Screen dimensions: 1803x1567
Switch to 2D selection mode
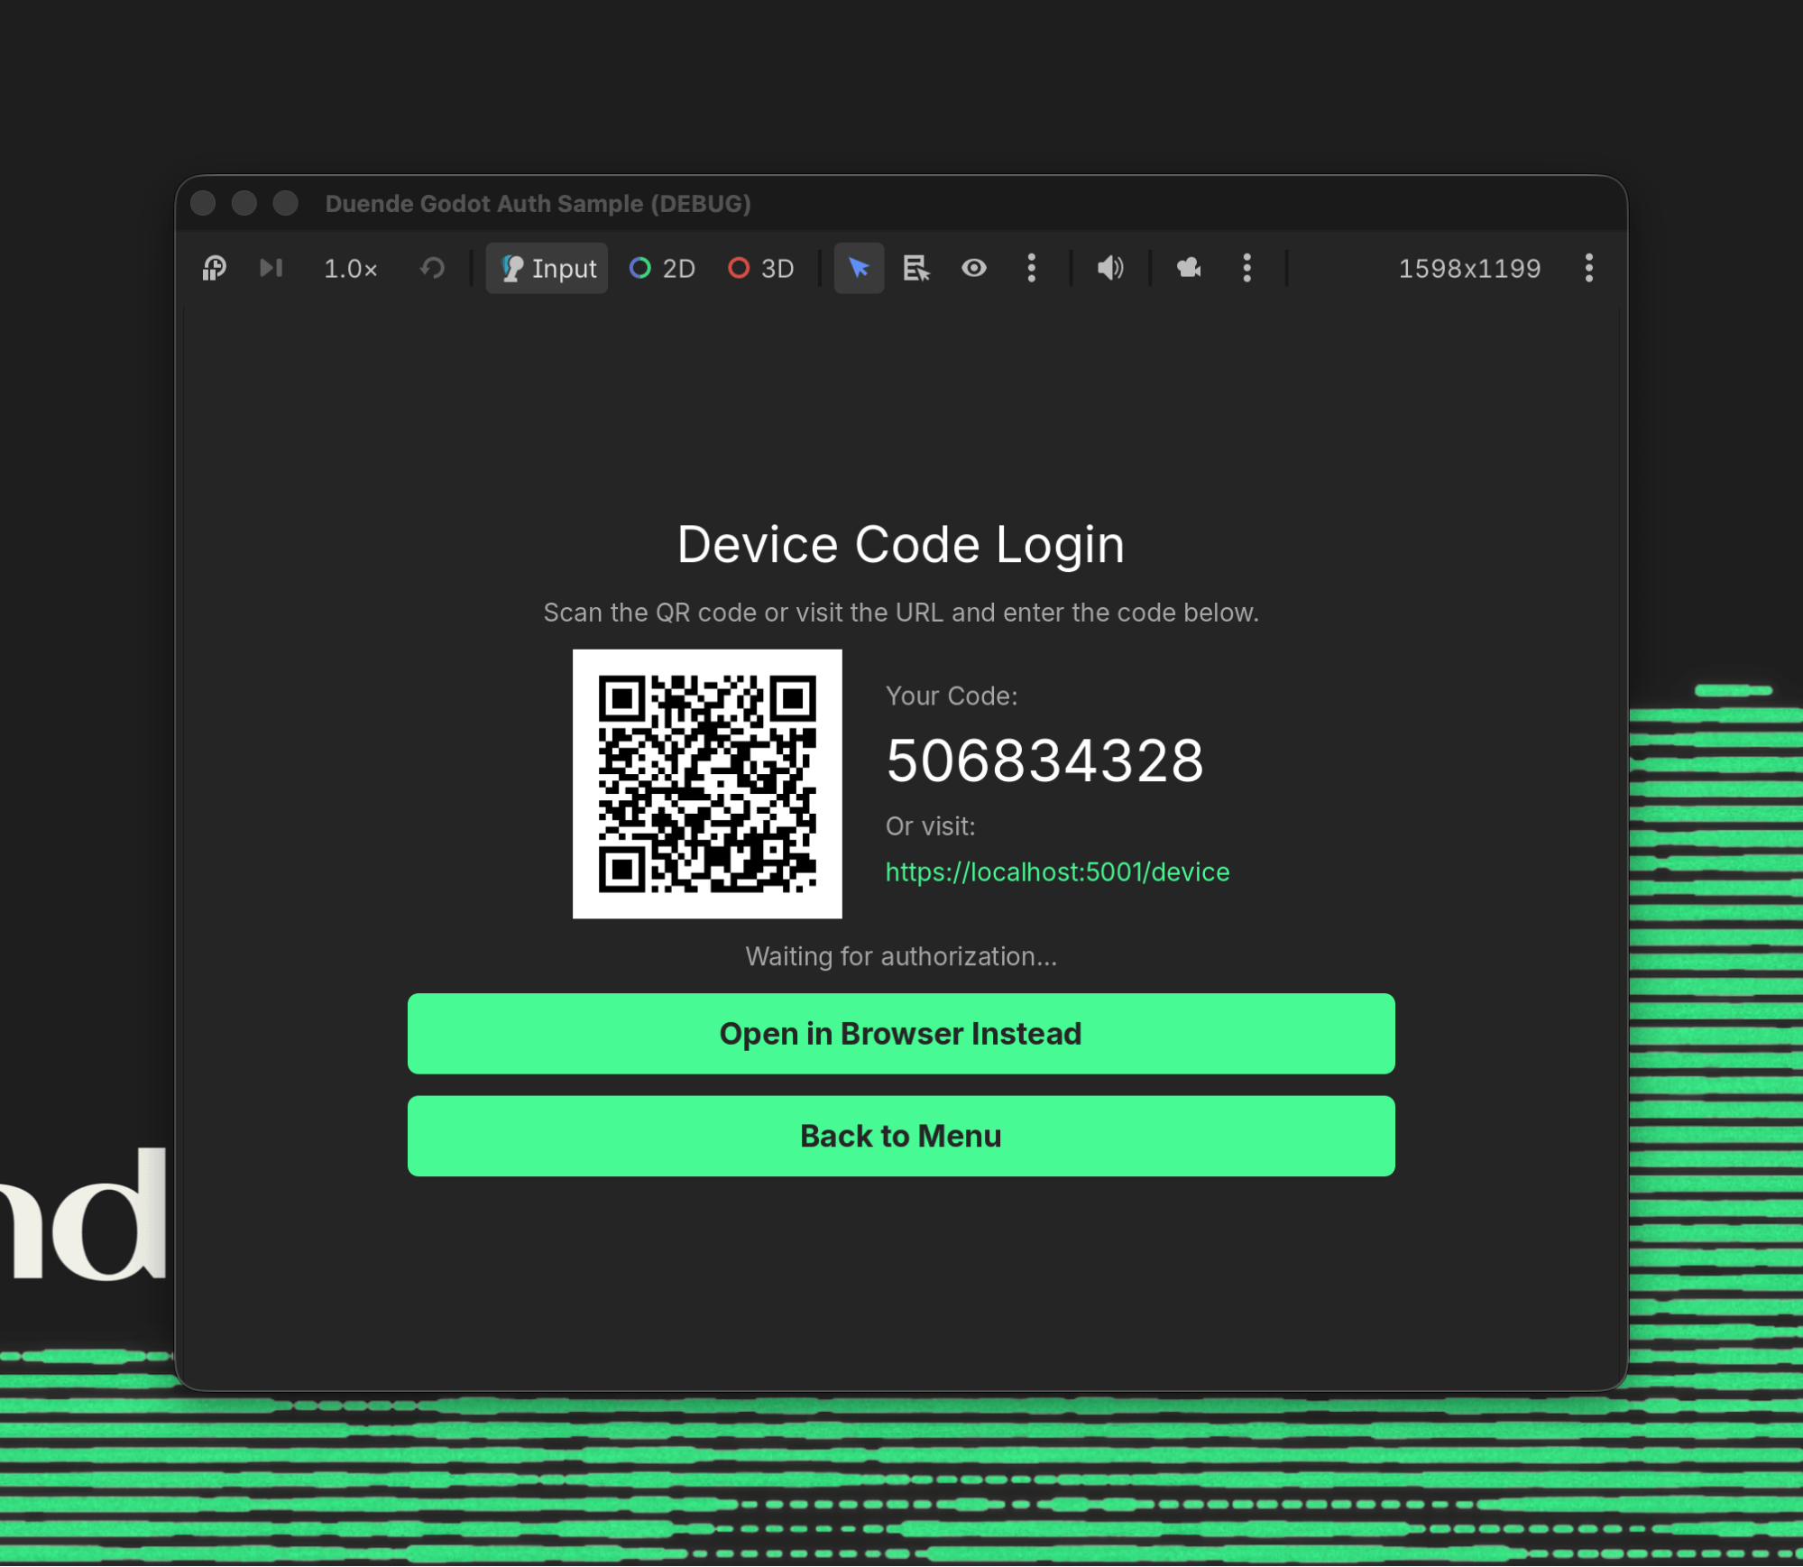click(x=662, y=268)
